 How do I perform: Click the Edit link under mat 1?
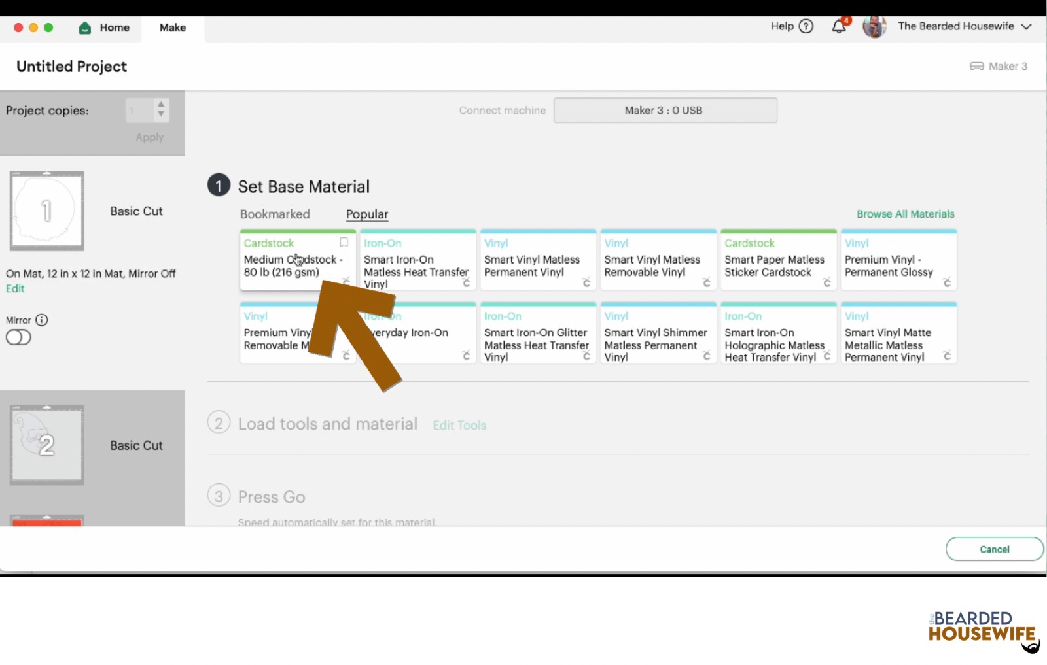click(15, 288)
